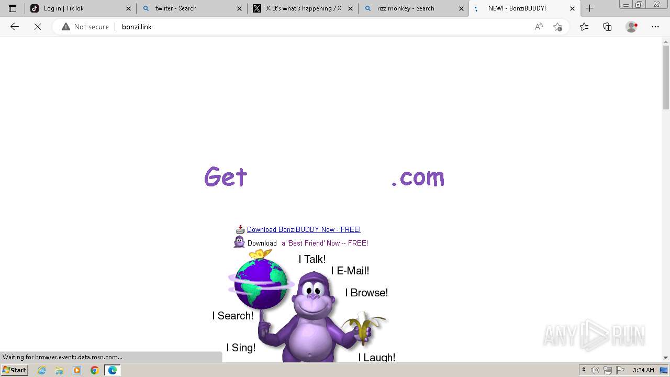Click the I Talk! text
Viewport: 670px width, 377px height.
click(312, 259)
